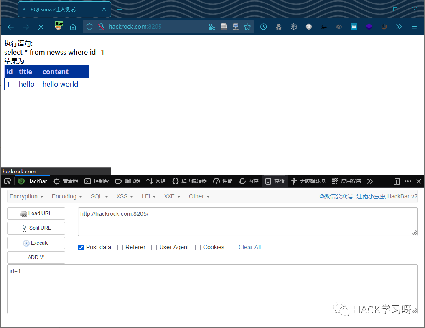Image resolution: width=425 pixels, height=328 pixels.
Task: Go back using the browser back arrow
Action: pyautogui.click(x=11, y=27)
